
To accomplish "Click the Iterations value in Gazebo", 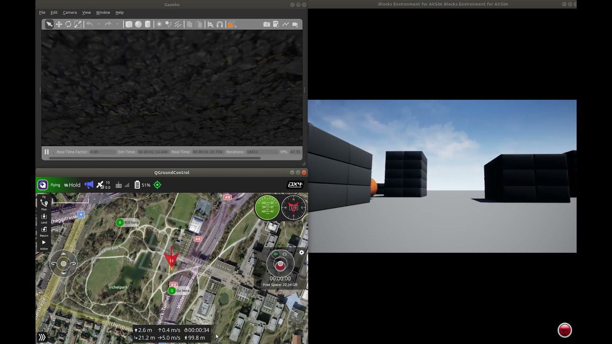I will [262, 152].
